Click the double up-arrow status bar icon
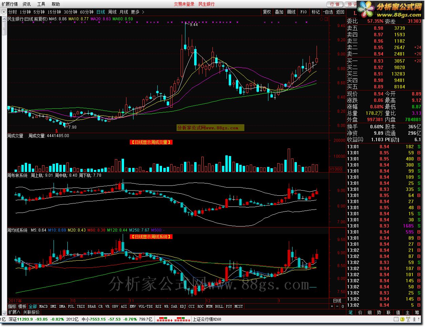The width and height of the screenshot is (425, 327). [414, 319]
